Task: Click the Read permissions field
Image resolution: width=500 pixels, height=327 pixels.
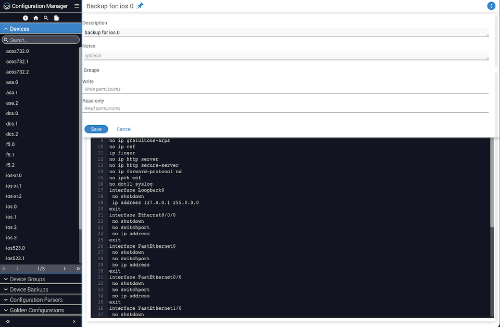Action: [285, 108]
